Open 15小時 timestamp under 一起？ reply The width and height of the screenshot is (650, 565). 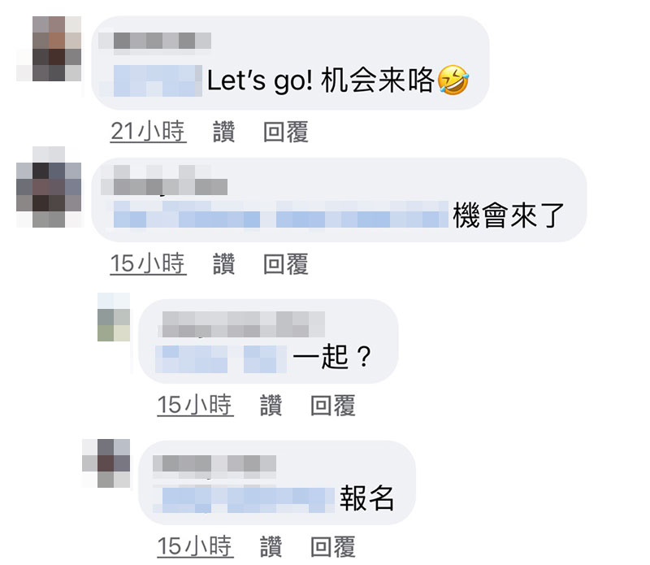click(x=195, y=406)
